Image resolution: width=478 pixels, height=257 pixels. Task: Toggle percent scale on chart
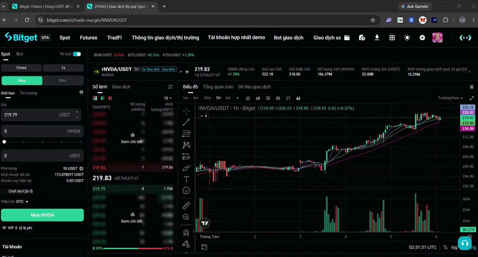(x=445, y=247)
